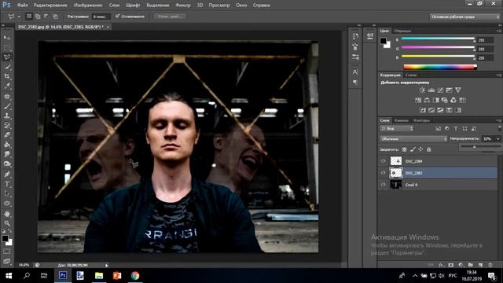This screenshot has height=283, width=503.
Task: Add a Channel Mixer adjustment
Action: point(453,100)
